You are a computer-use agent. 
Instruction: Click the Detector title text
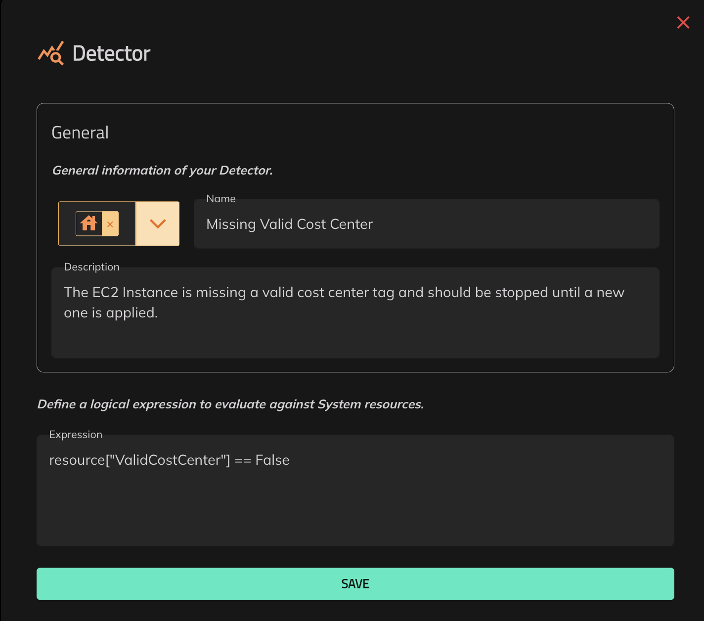pos(111,53)
